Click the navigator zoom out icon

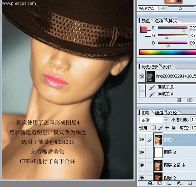coord(163,9)
